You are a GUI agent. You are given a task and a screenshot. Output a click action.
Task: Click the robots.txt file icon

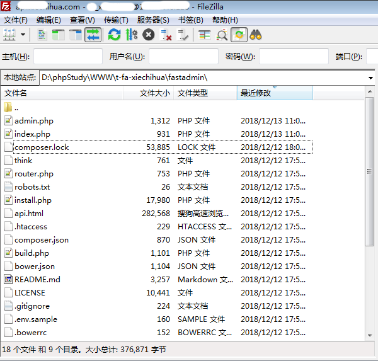(x=8, y=186)
